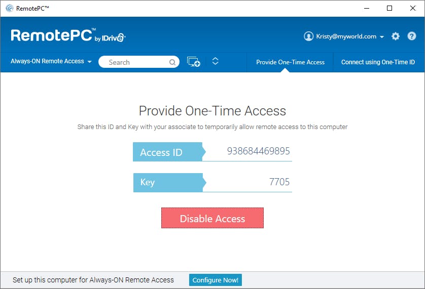Click the Share this ID and Key instruction text
The height and width of the screenshot is (289, 425).
pos(213,127)
